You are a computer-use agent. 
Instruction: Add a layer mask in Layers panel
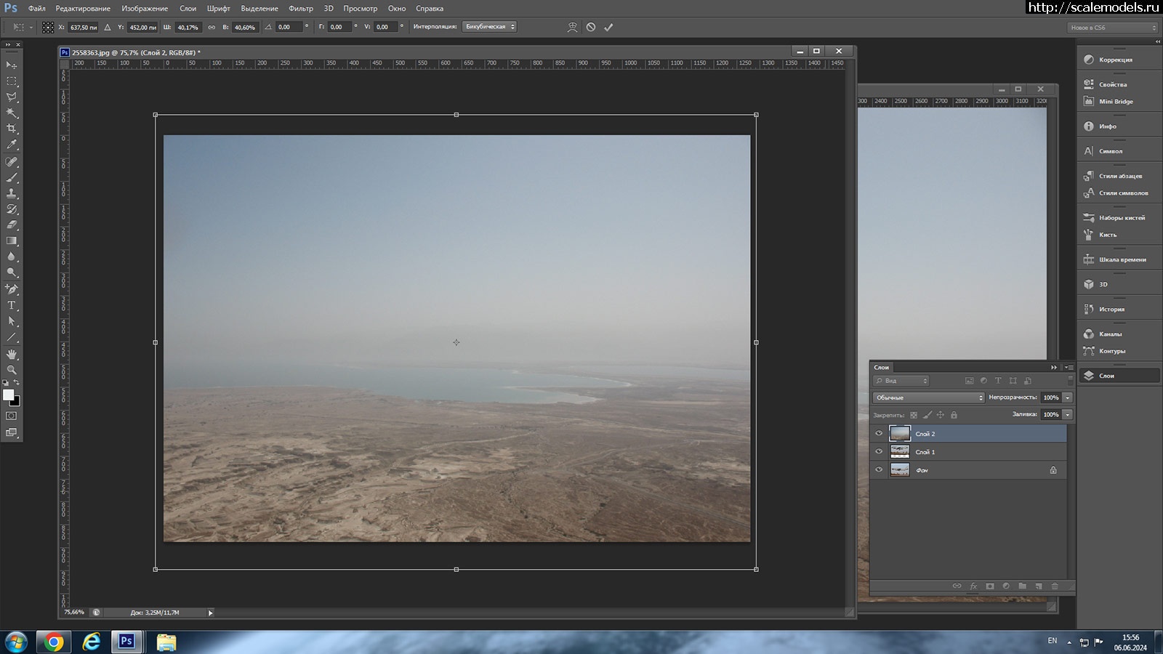click(990, 586)
